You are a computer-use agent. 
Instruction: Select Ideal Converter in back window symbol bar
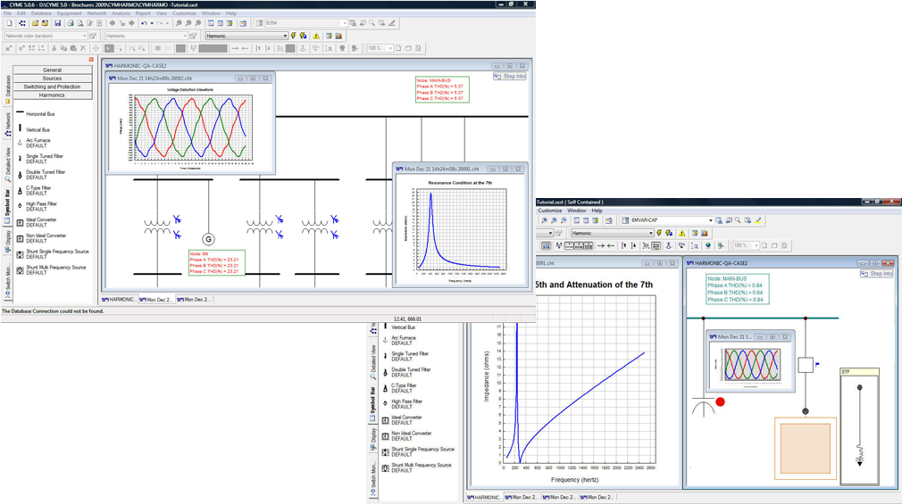(37, 222)
